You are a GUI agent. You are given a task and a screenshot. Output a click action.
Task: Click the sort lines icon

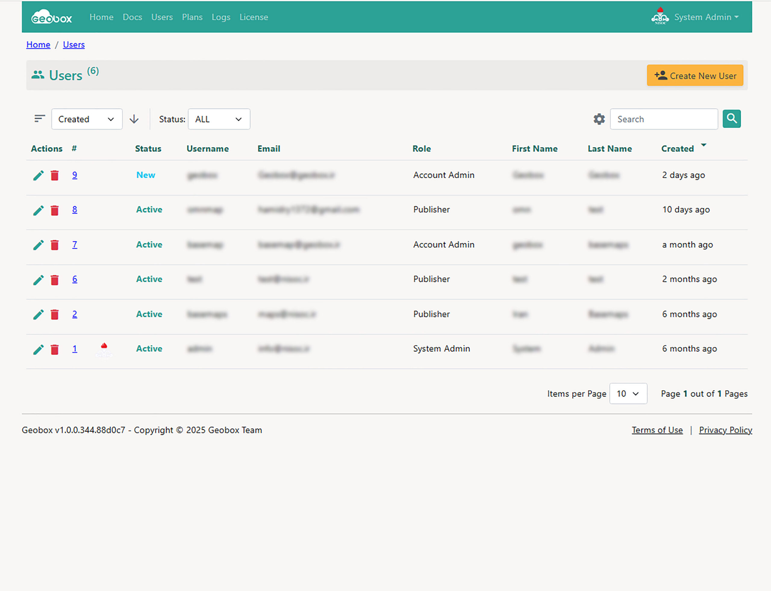pos(40,119)
